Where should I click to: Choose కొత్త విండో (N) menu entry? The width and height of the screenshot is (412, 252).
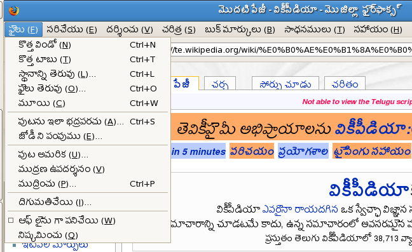[88, 45]
